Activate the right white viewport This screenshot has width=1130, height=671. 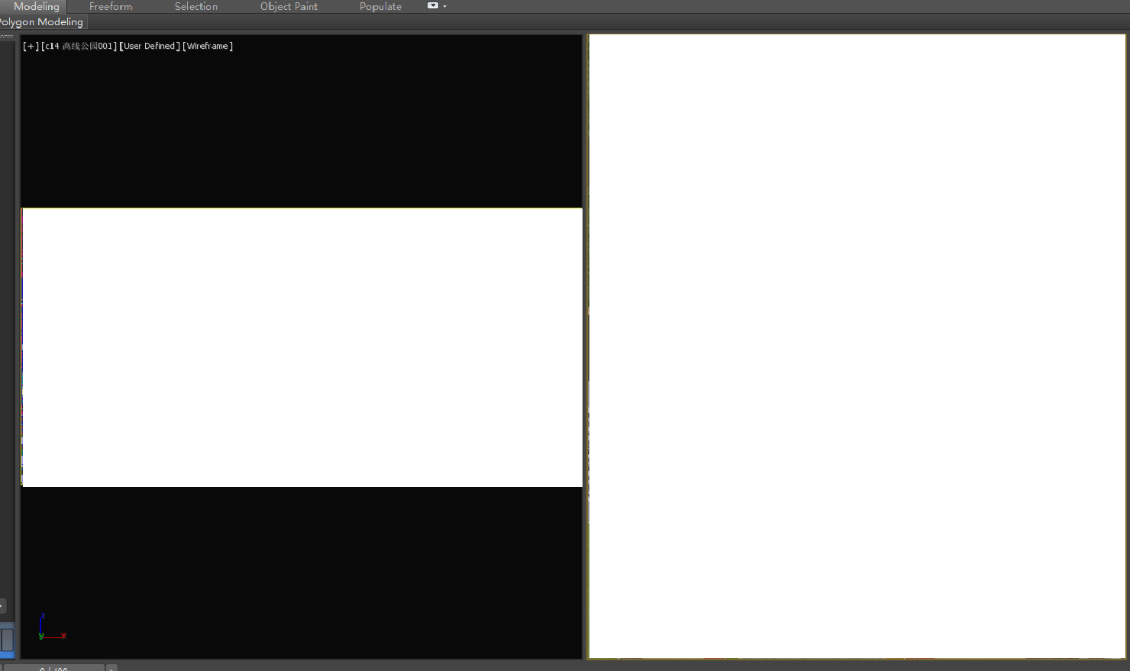[x=857, y=346]
